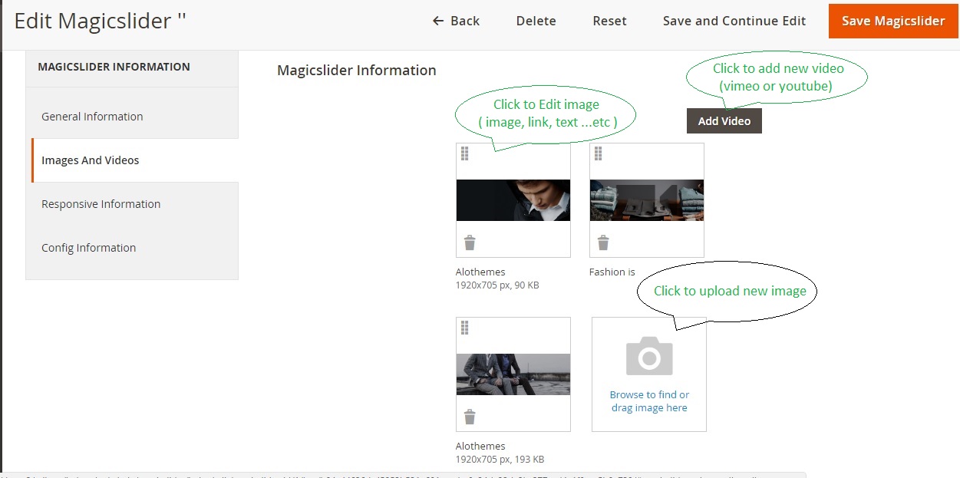Viewport: 960px width, 478px height.
Task: Click drag handle on 193 KB Alothemes image
Action: pos(464,328)
